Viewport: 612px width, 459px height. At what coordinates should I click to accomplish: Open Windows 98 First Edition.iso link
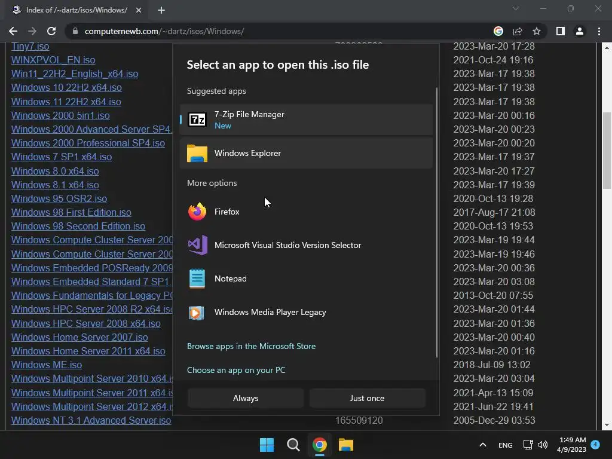[71, 212]
